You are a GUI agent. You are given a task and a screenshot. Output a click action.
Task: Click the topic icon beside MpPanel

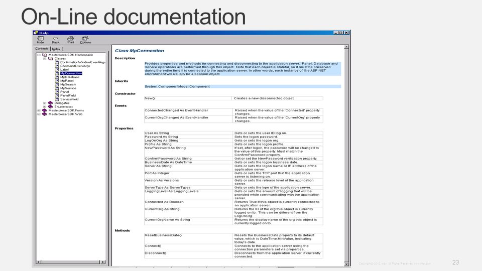tap(57, 80)
